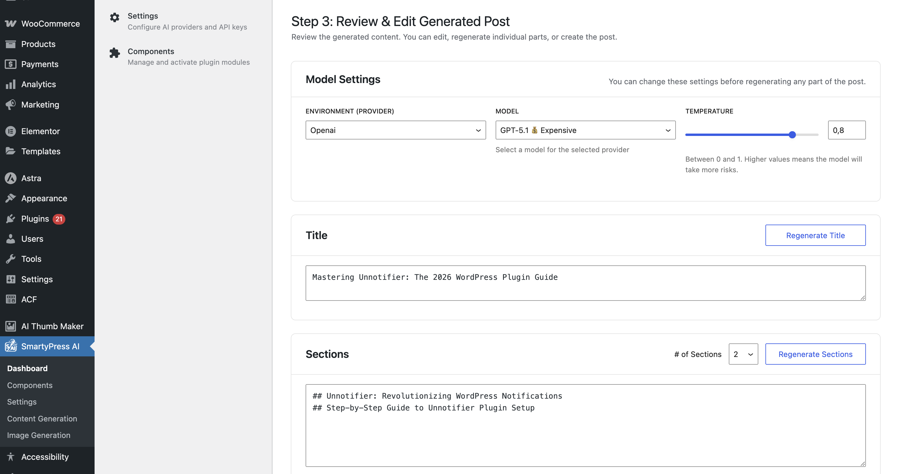Open Plugins via the plug icon
Viewport: 899px width, 474px height.
(10, 218)
